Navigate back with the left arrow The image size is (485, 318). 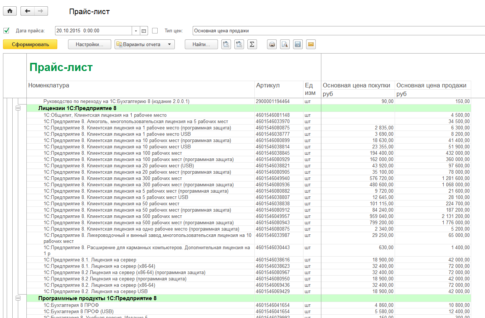click(28, 11)
